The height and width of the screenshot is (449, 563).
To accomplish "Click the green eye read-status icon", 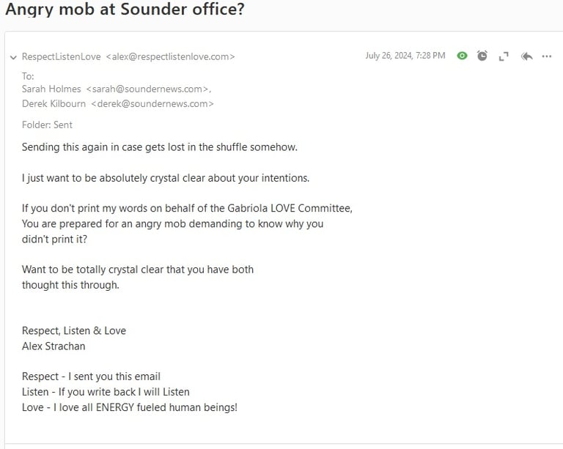I will [x=462, y=56].
